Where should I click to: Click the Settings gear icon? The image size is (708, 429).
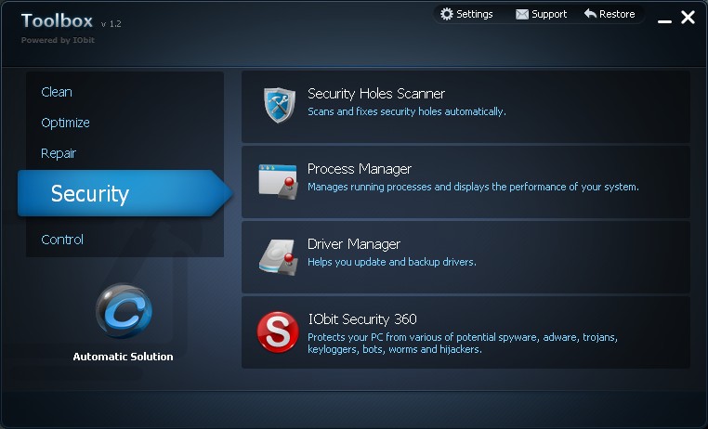coord(447,14)
